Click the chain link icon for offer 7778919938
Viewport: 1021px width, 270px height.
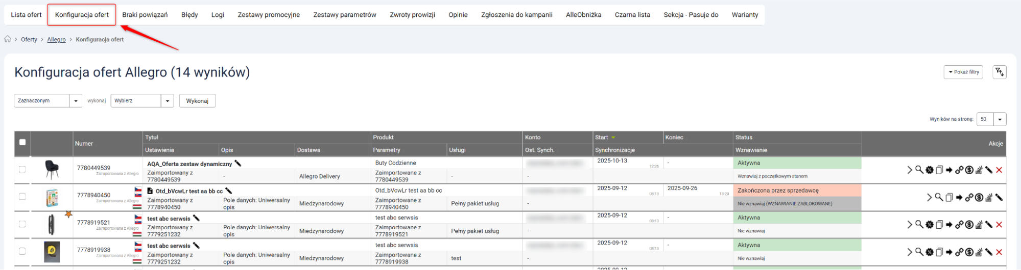coord(959,252)
